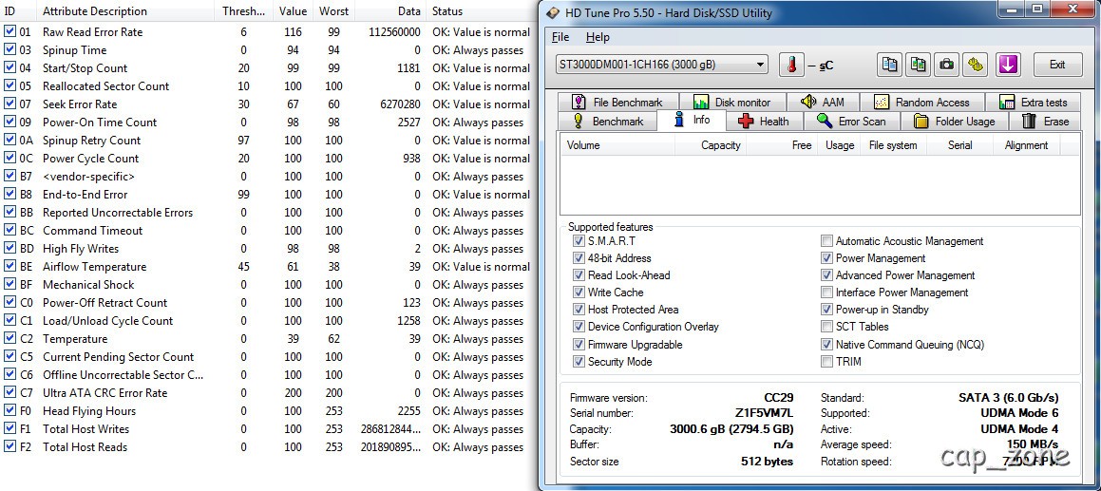Toggle the Automatic Acoustic Management checkbox
The image size is (1101, 491).
[x=827, y=241]
